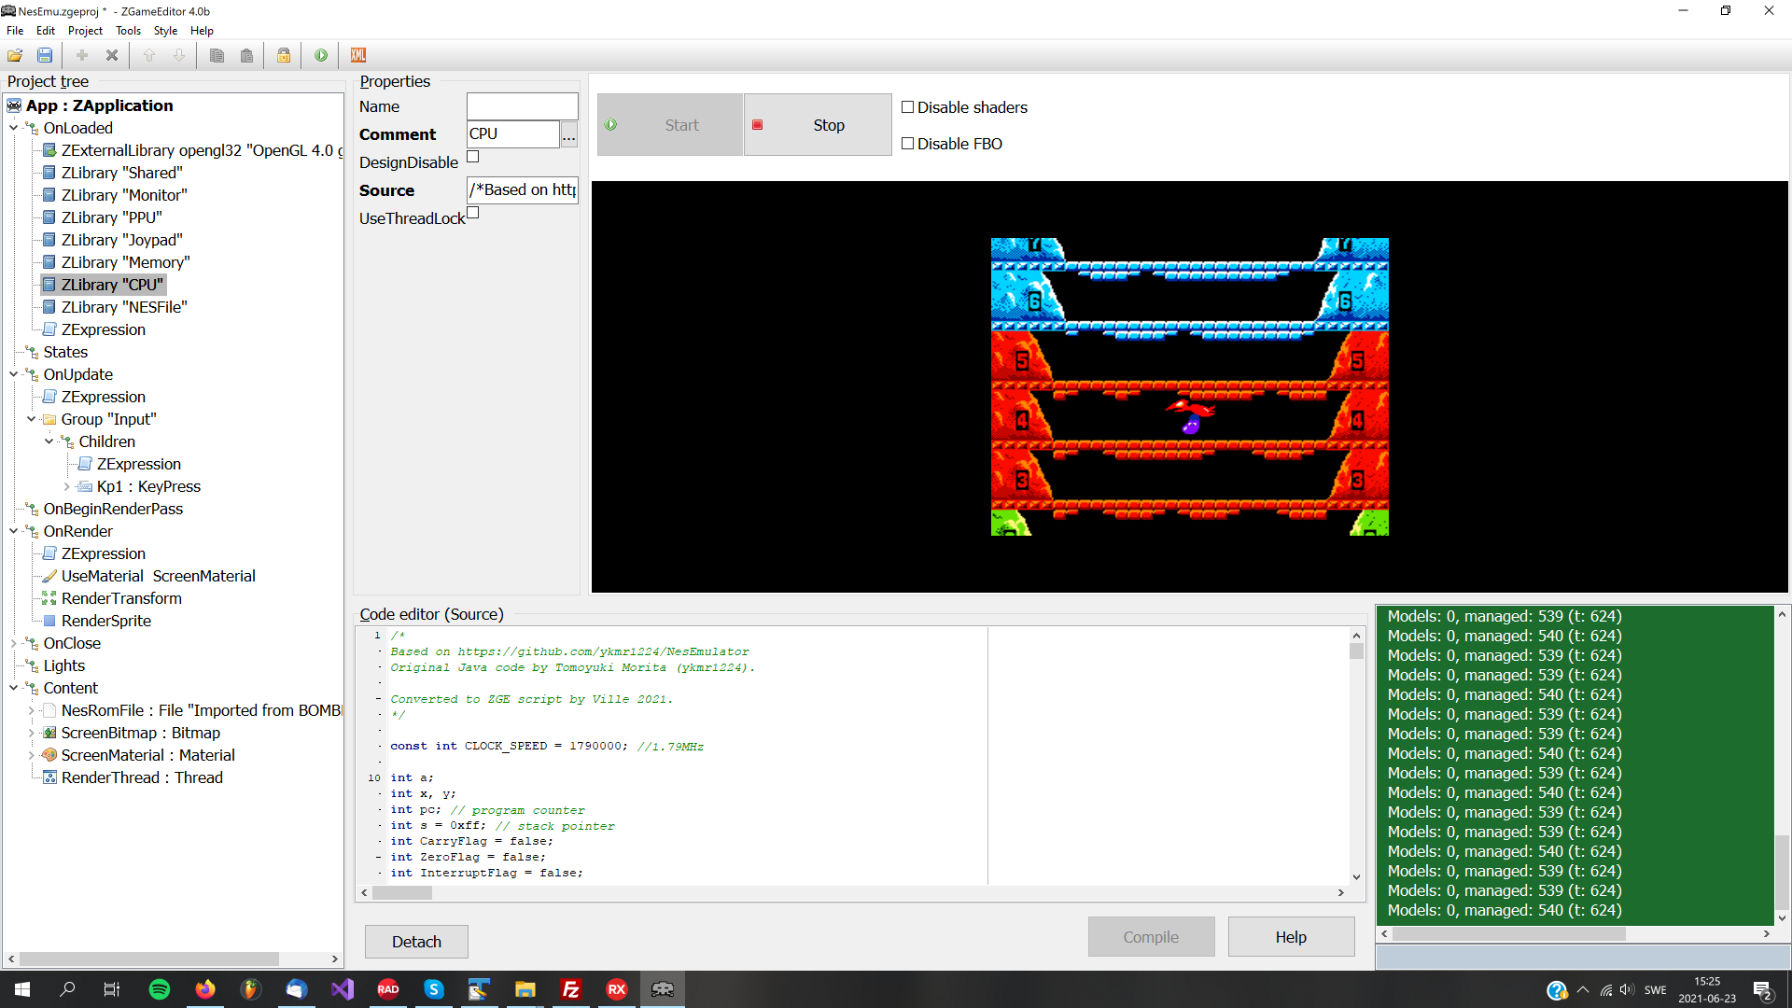Collapse the OnRender tree node

(x=13, y=531)
